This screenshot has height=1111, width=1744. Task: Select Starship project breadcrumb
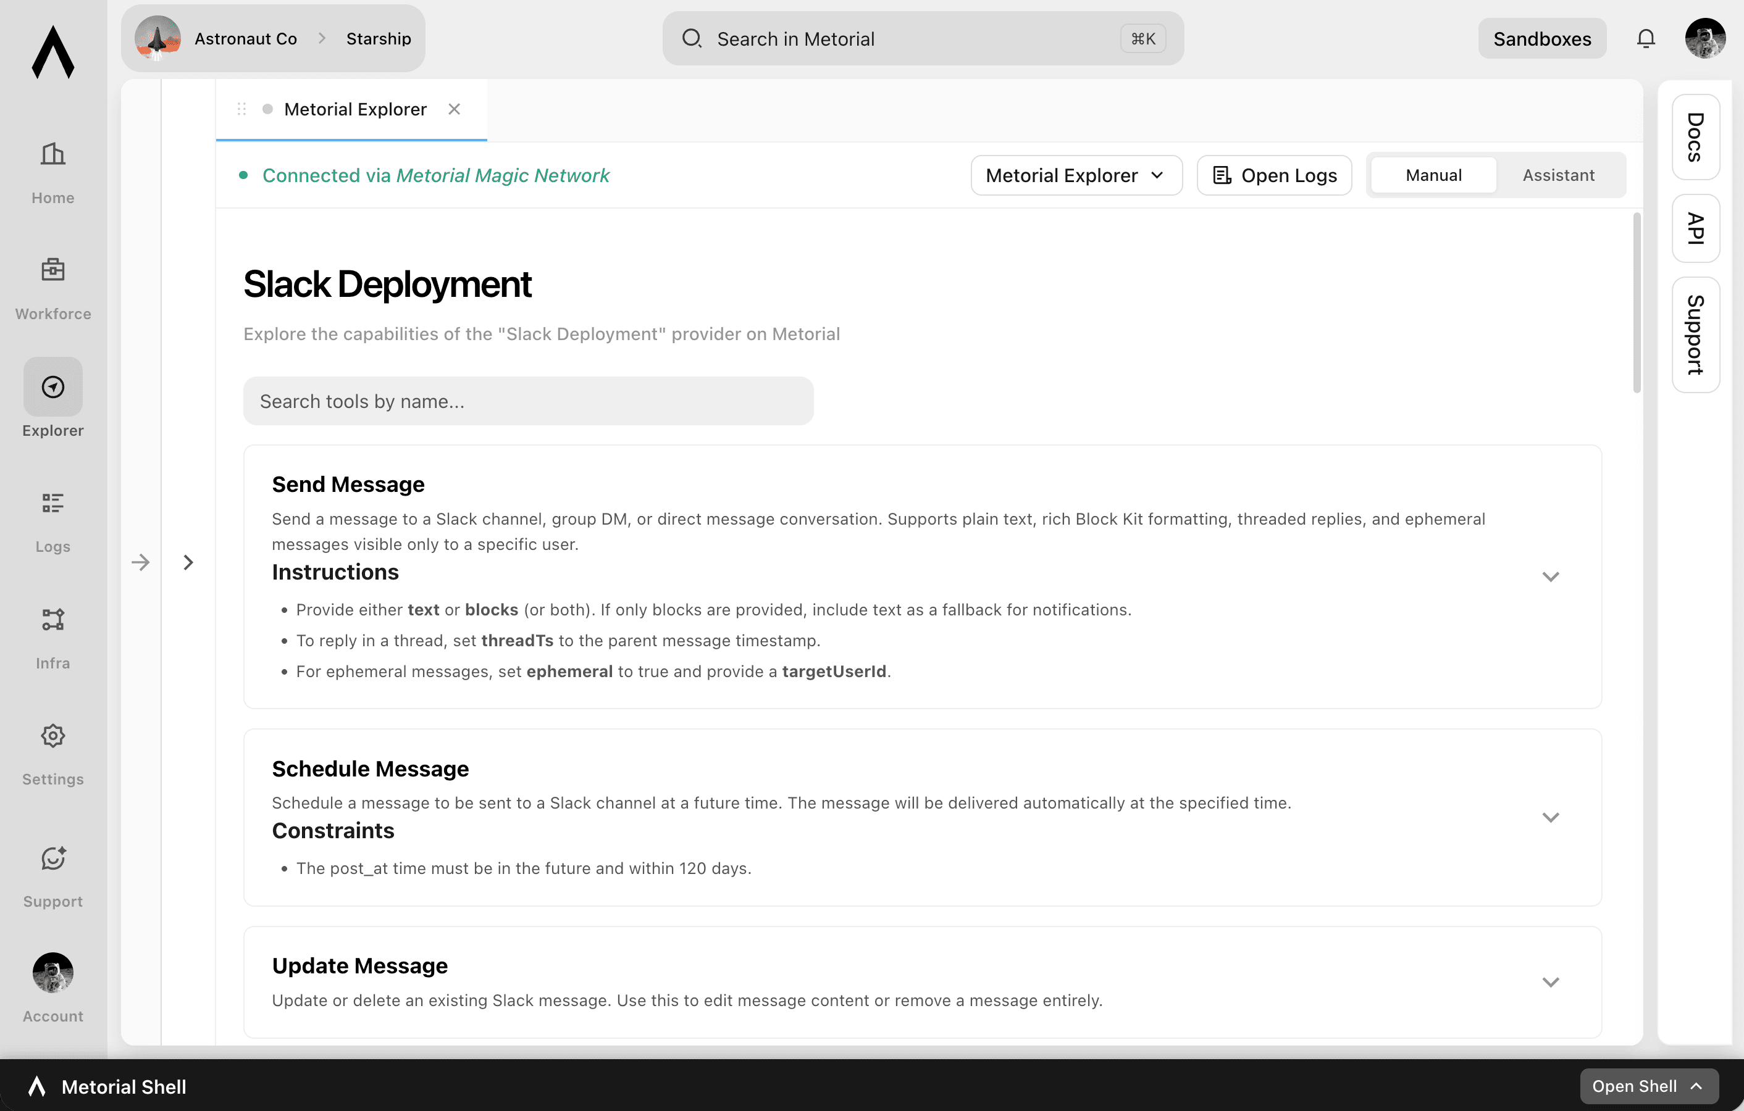(x=378, y=38)
